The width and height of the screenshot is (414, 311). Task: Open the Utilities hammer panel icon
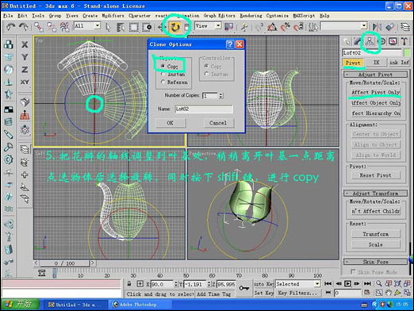point(404,41)
